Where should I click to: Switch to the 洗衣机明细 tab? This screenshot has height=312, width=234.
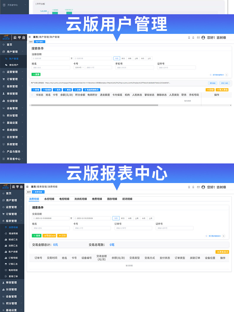coord(81,199)
